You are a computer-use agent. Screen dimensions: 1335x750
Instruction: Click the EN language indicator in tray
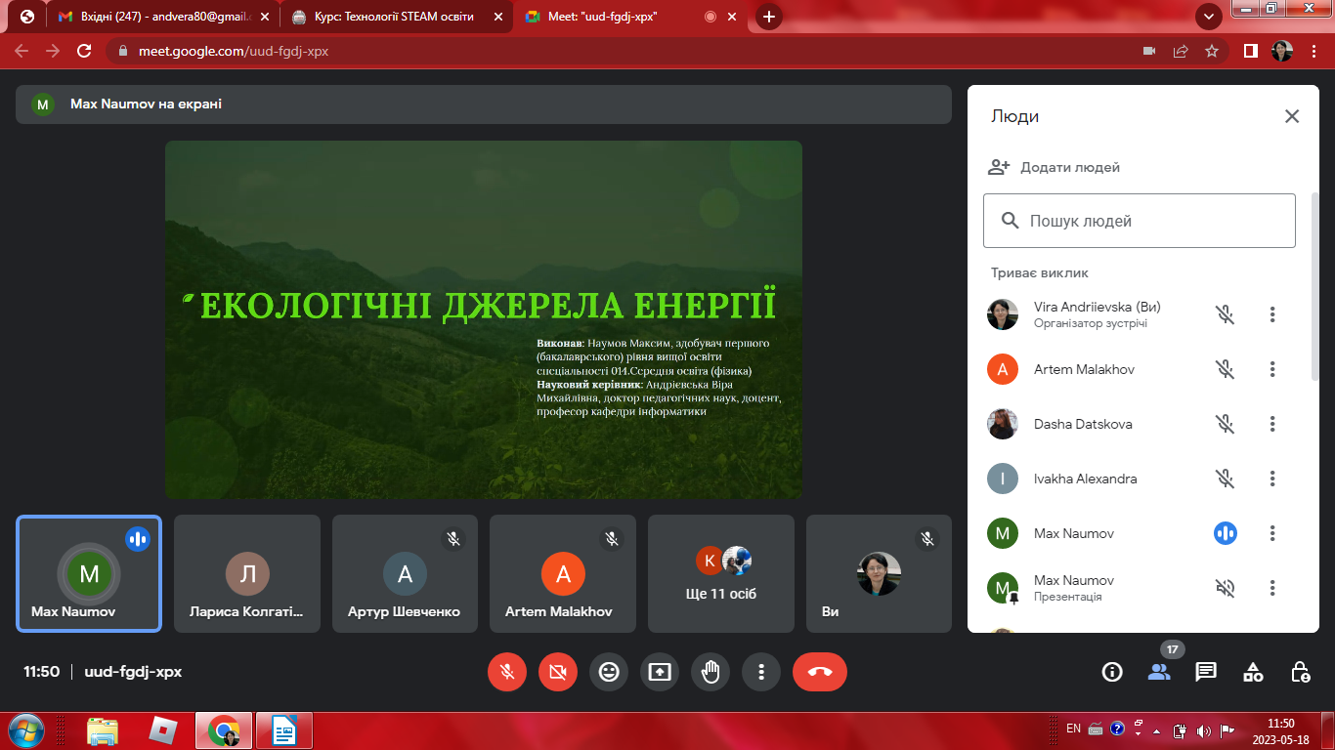coord(1073,729)
